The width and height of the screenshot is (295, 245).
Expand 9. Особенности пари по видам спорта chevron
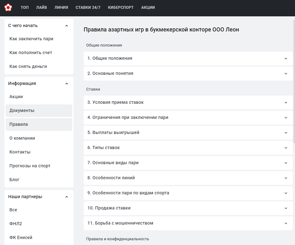(x=286, y=193)
